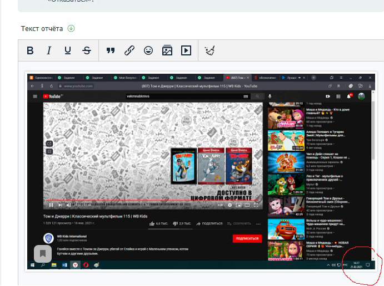Enter fullscreen in the video player
This screenshot has height=286, width=384.
tap(256, 205)
